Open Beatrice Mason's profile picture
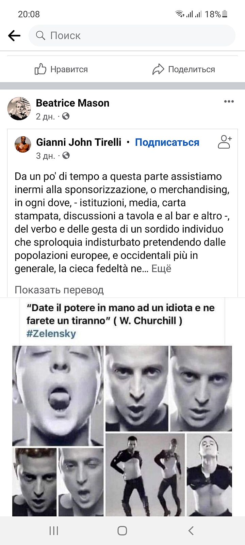 [x=19, y=109]
